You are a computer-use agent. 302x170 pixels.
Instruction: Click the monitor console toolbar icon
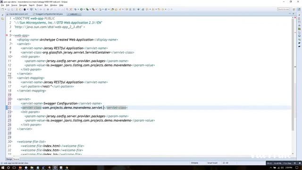point(31,9)
